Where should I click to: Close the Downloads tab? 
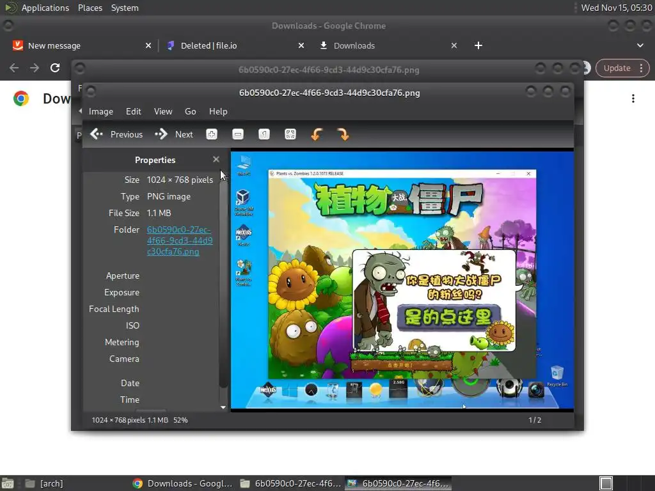tap(454, 45)
